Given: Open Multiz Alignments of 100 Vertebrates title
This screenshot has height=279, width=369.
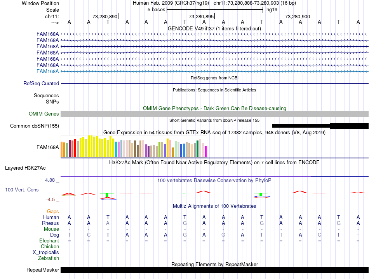Looking at the screenshot, I should [214, 206].
